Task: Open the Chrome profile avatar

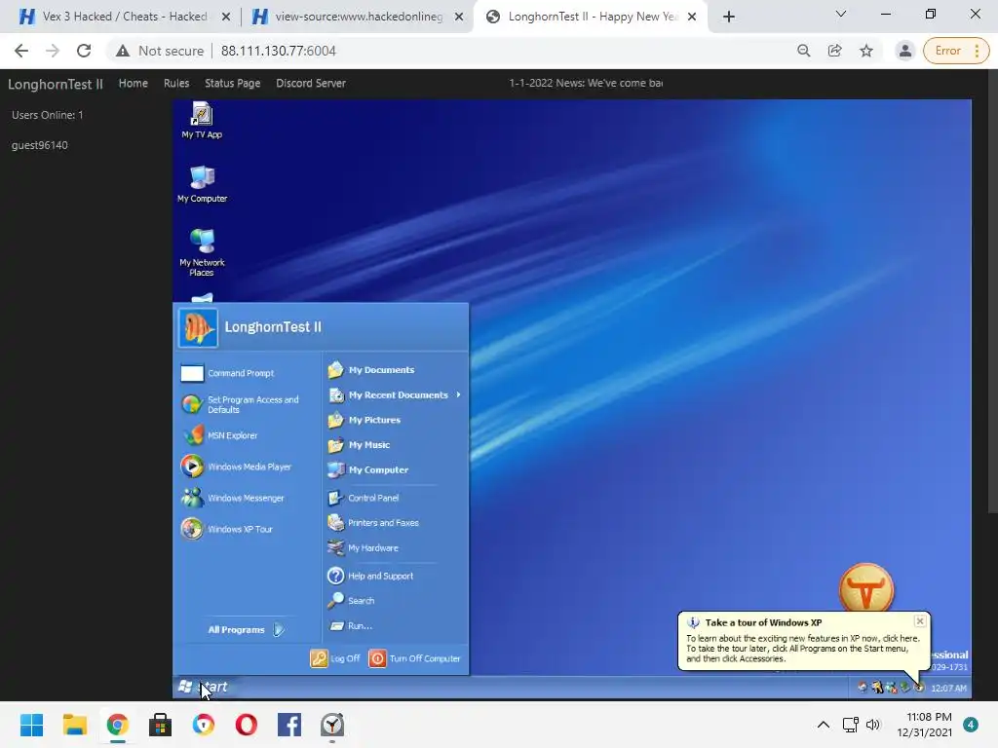Action: point(905,51)
